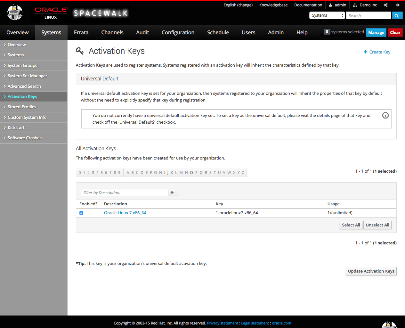Image resolution: width=405 pixels, height=328 pixels.
Task: Click Update Activation Keys button
Action: tap(371, 271)
